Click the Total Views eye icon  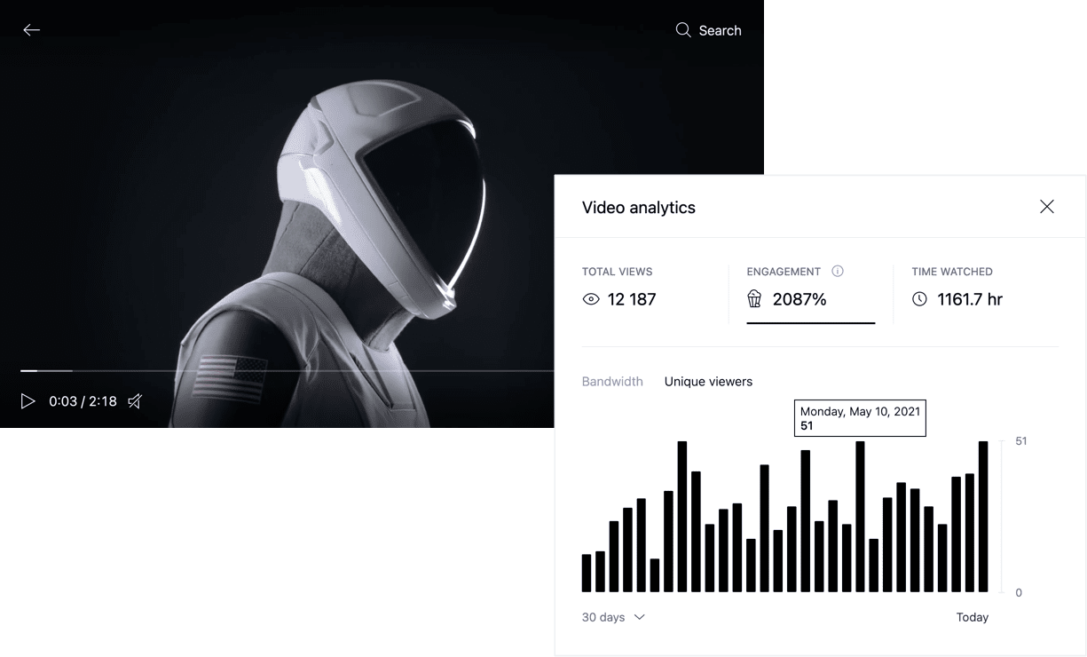coord(591,300)
